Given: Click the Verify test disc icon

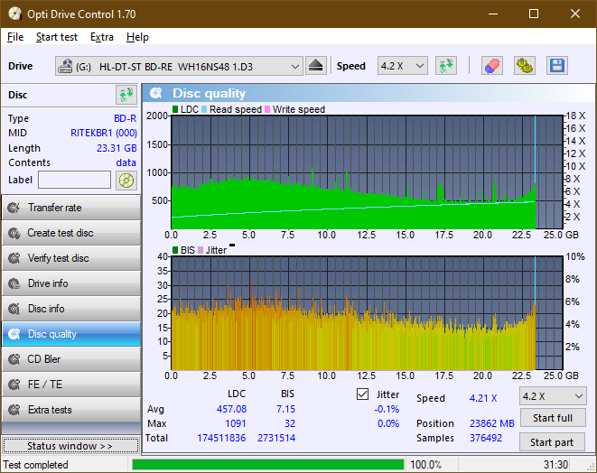Looking at the screenshot, I should point(14,258).
